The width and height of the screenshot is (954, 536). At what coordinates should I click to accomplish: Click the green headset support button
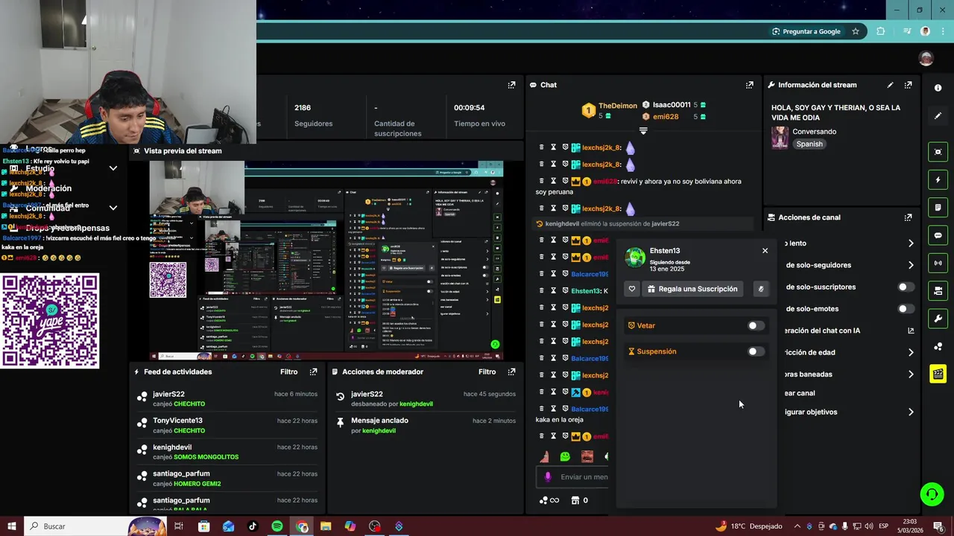point(931,494)
